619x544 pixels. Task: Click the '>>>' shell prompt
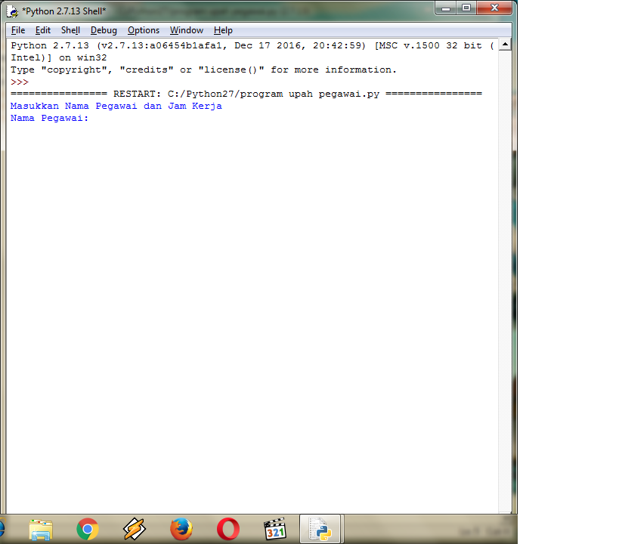tap(20, 82)
